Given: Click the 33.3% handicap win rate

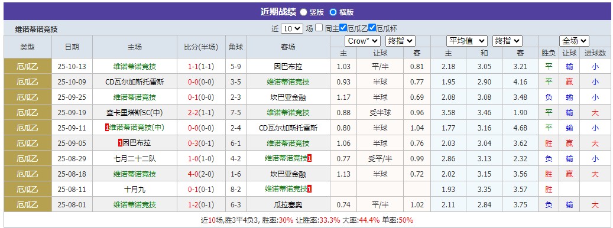Looking at the screenshot, I should [x=330, y=220].
